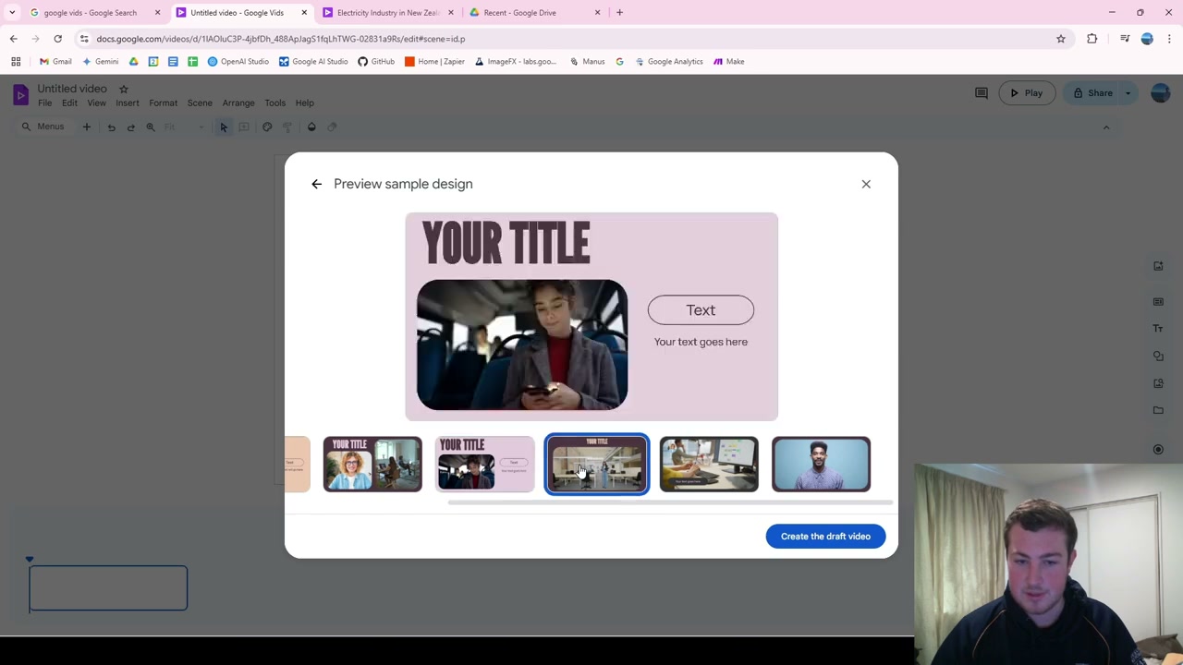Open the AI image generation side panel icon

(1158, 266)
